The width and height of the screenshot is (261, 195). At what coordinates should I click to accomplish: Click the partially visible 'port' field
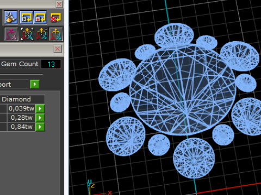pyautogui.click(x=14, y=84)
